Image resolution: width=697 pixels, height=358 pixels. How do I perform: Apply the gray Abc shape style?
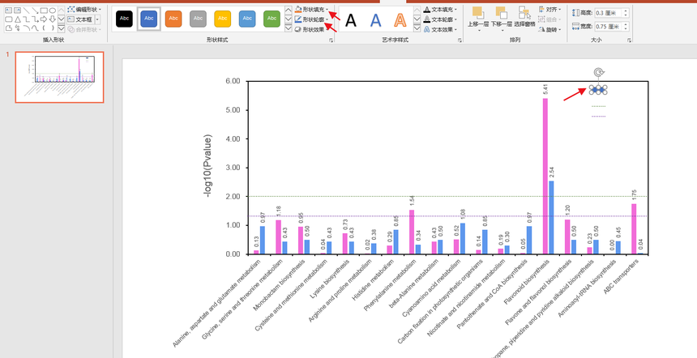[199, 19]
